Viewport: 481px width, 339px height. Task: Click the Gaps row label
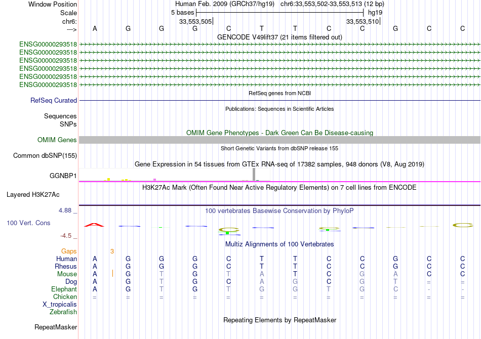pyautogui.click(x=69, y=251)
